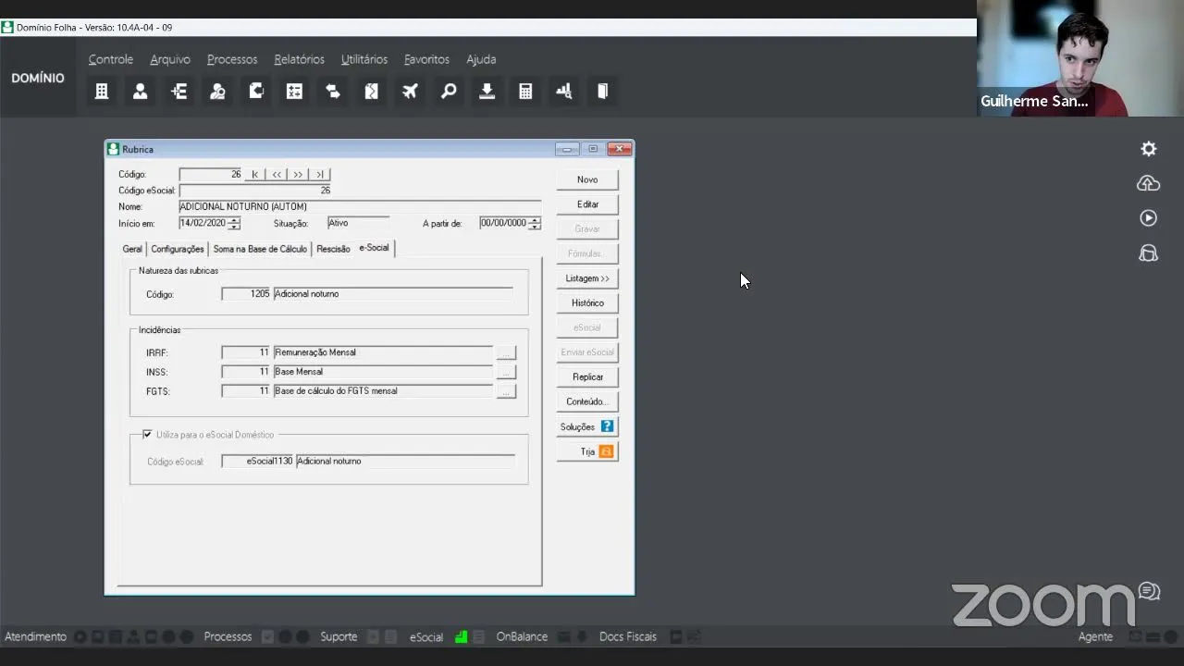Go to first record with |< button
The image size is (1184, 666).
[255, 174]
